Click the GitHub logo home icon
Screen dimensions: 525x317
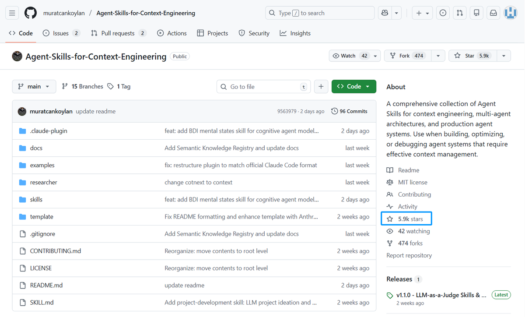coord(31,13)
